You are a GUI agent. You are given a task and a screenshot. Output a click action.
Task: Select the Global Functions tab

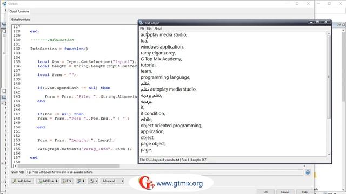tap(19, 11)
